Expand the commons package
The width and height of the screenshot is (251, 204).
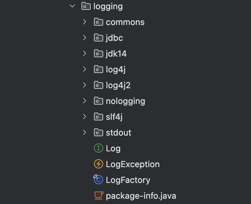tap(84, 22)
